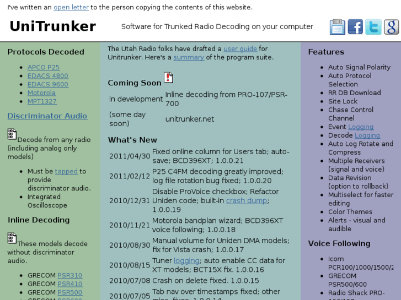Open Event Logging link in Features
The height and width of the screenshot is (300, 401).
tap(361, 127)
